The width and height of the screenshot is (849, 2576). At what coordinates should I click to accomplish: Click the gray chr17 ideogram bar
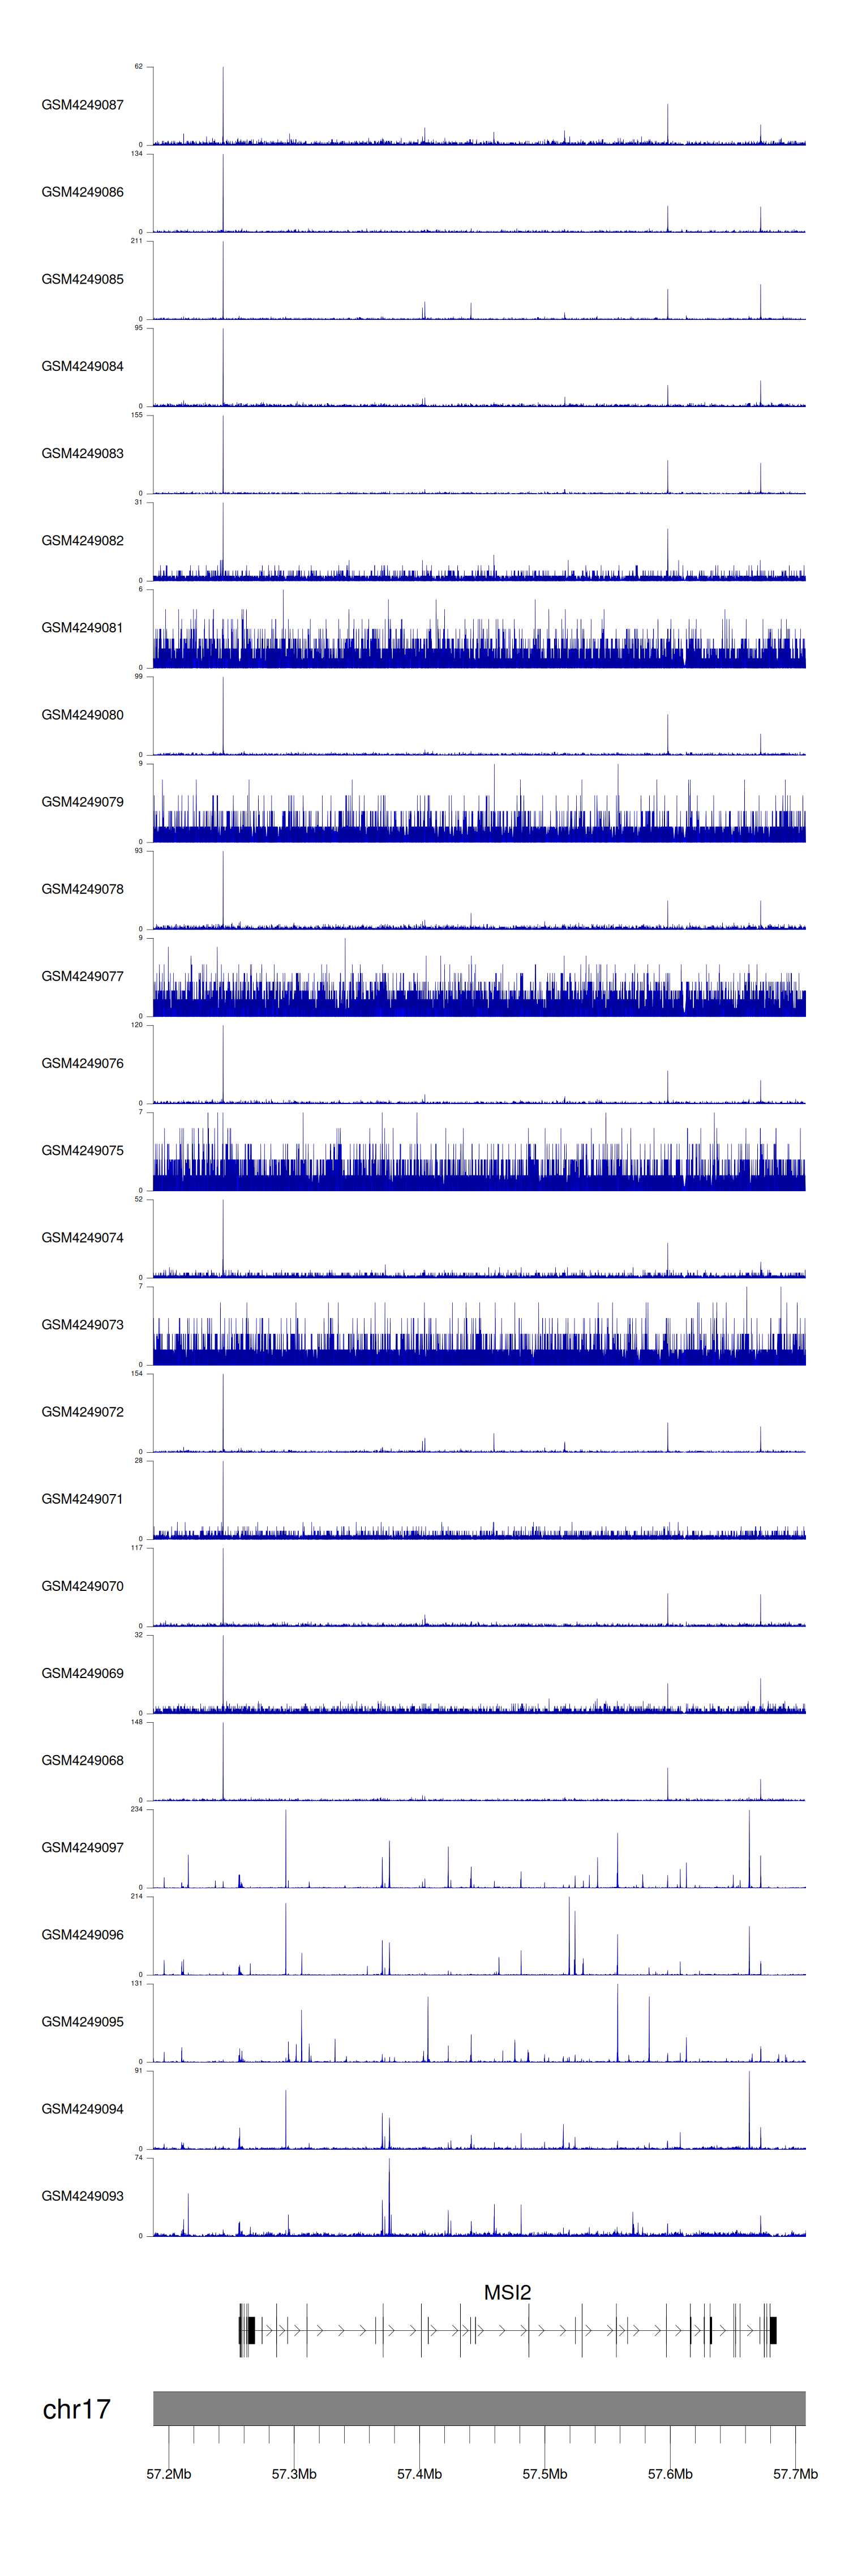479,2408
